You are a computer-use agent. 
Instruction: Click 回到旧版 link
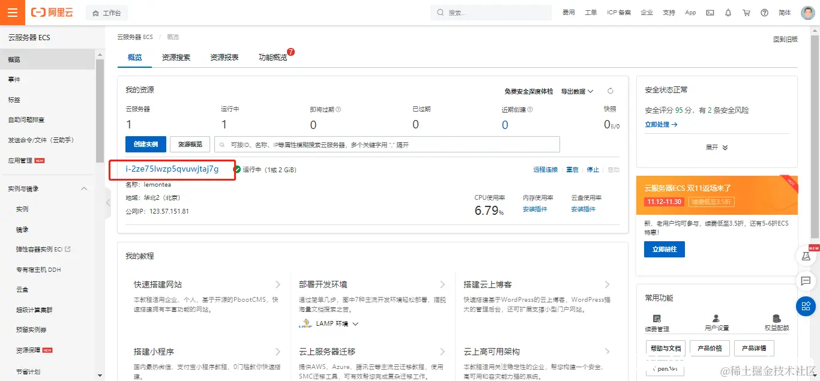[785, 39]
